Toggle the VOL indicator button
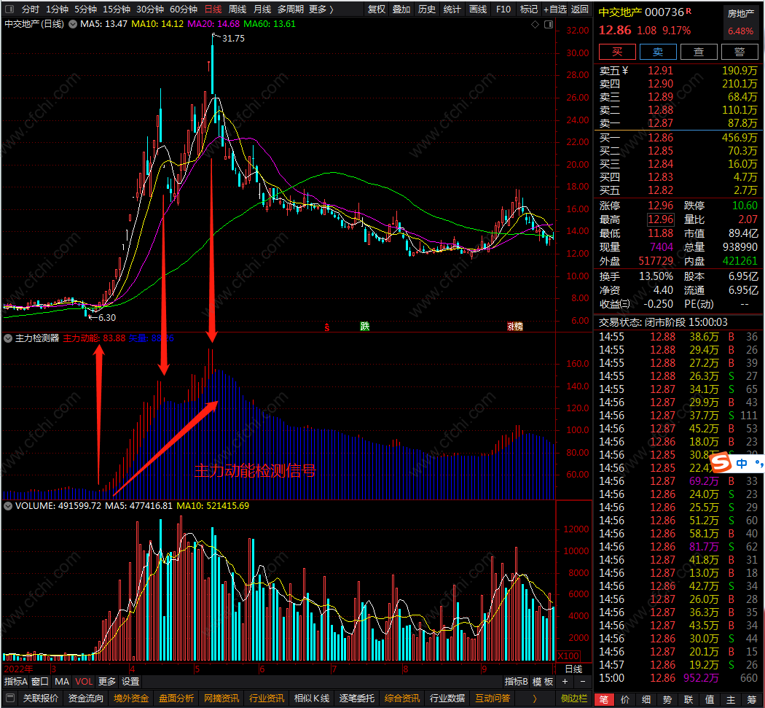The image size is (765, 708). (x=84, y=682)
